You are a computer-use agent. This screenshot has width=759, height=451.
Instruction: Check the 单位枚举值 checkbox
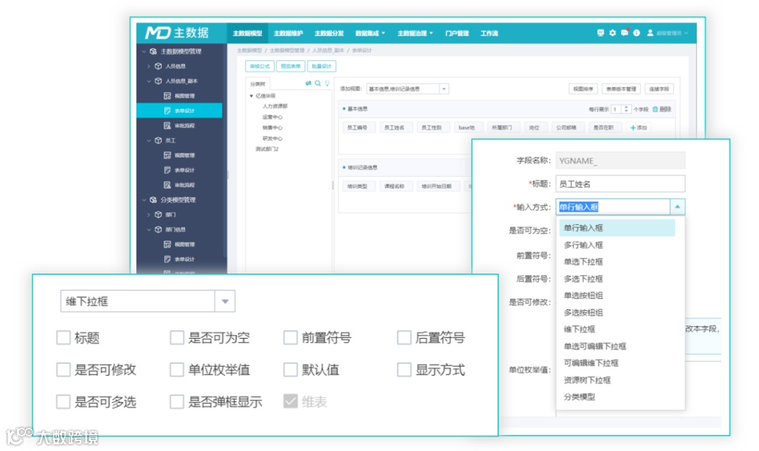coord(176,370)
